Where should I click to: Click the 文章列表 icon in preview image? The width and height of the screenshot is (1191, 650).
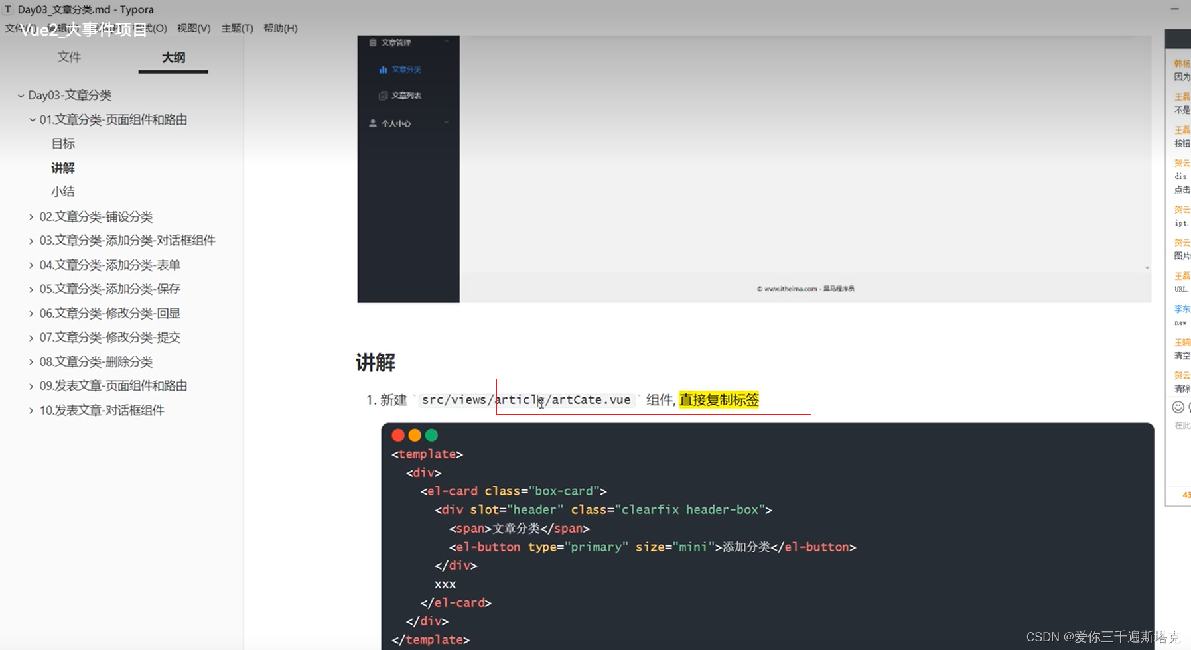click(x=383, y=96)
